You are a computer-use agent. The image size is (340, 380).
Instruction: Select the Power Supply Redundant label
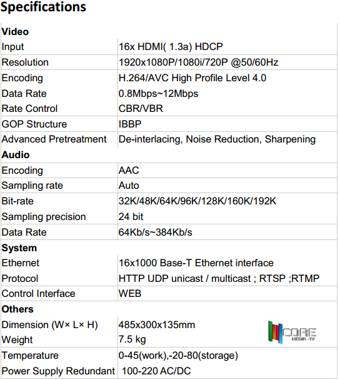pyautogui.click(x=58, y=371)
